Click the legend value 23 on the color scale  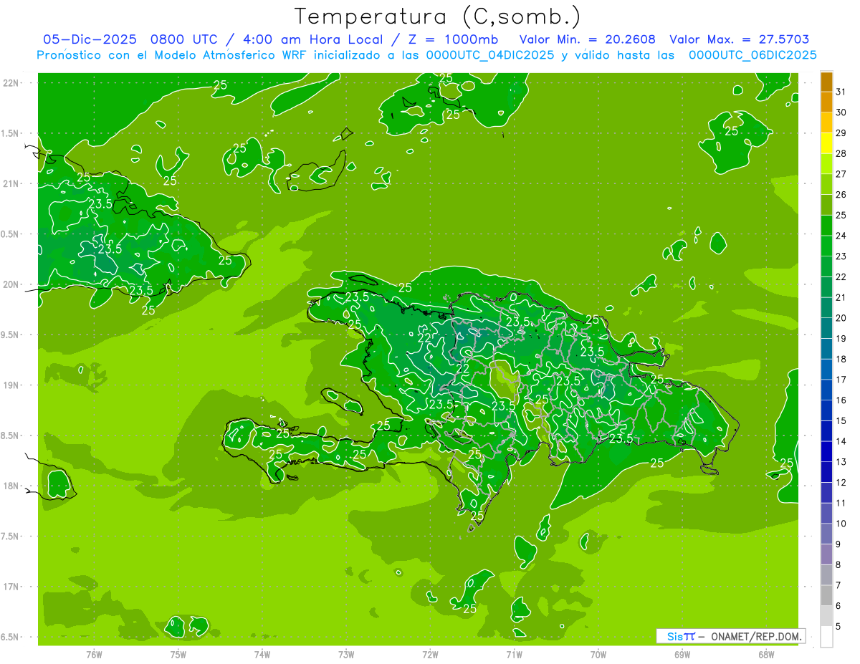coord(841,256)
